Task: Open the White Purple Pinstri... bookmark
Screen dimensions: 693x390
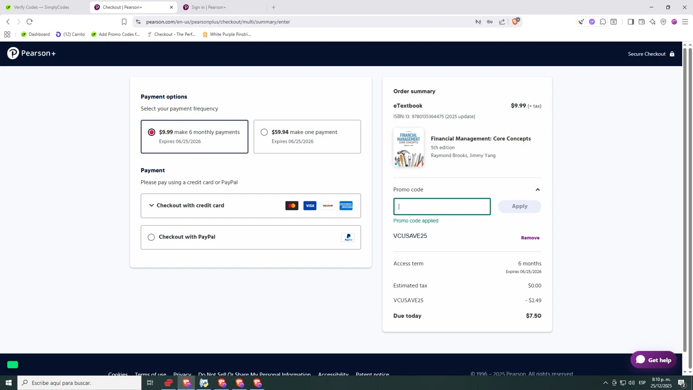Action: [x=227, y=34]
